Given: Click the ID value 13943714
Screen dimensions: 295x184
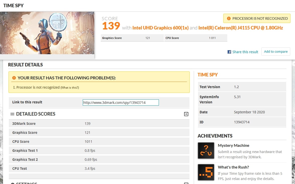Looking at the screenshot, I should [x=242, y=122].
